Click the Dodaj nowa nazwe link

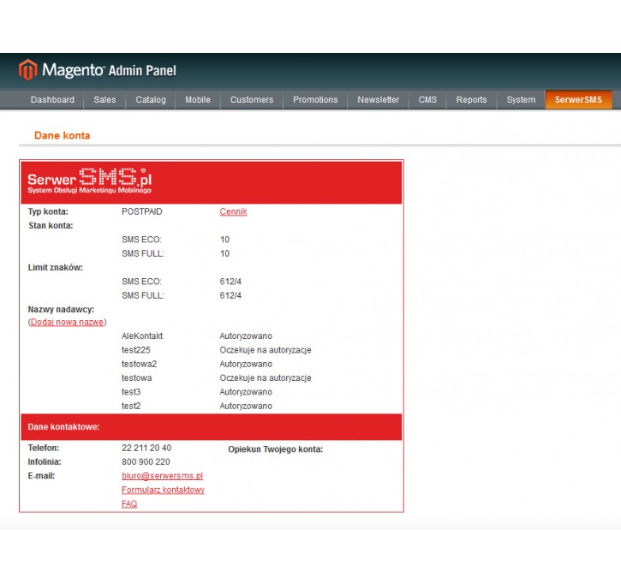coord(68,322)
